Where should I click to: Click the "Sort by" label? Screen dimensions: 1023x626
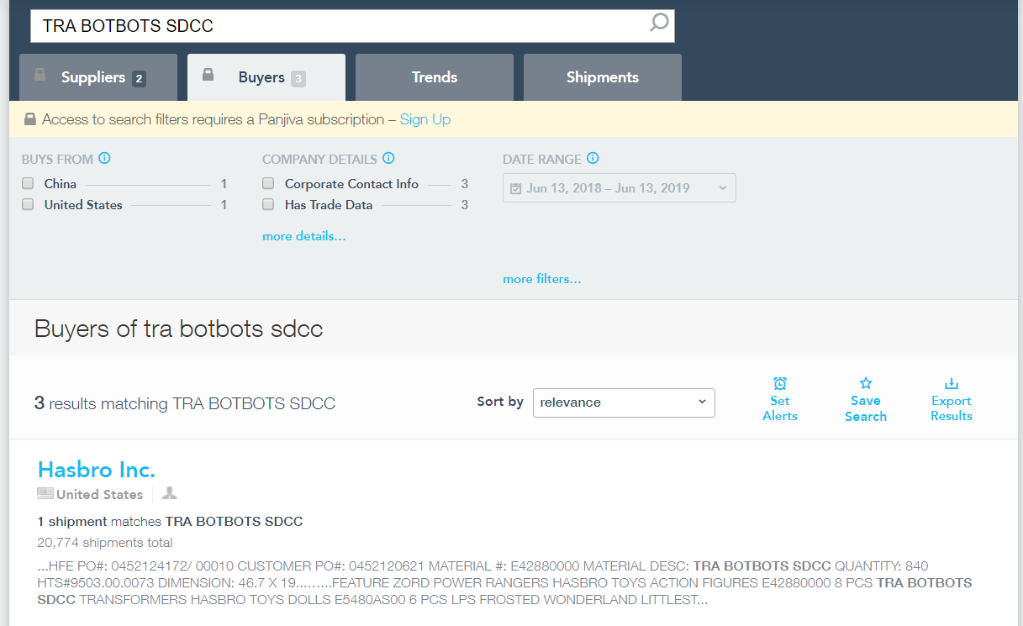click(500, 402)
